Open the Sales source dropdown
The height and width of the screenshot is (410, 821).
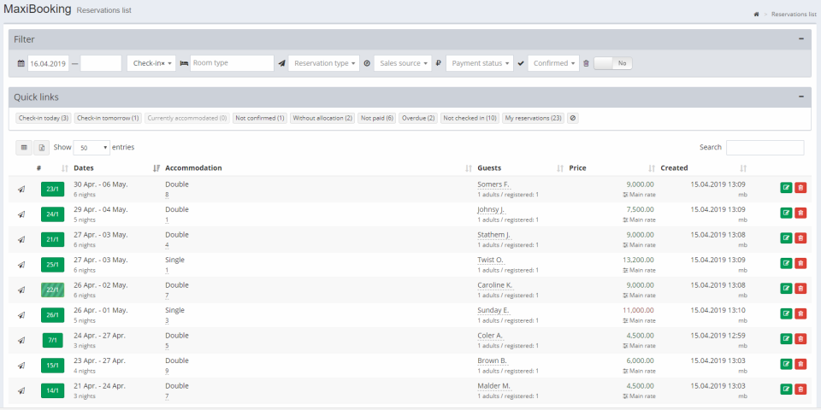coord(403,63)
